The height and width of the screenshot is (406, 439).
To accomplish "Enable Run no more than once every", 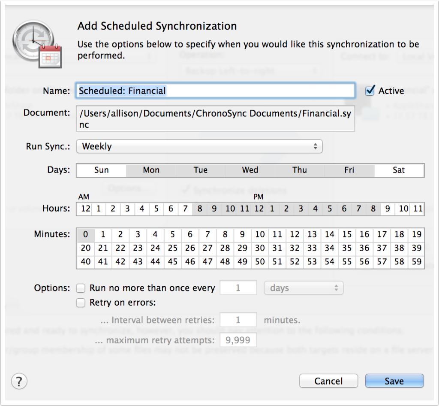I will pos(81,288).
